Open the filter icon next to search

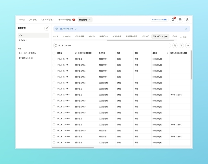[x=181, y=45]
